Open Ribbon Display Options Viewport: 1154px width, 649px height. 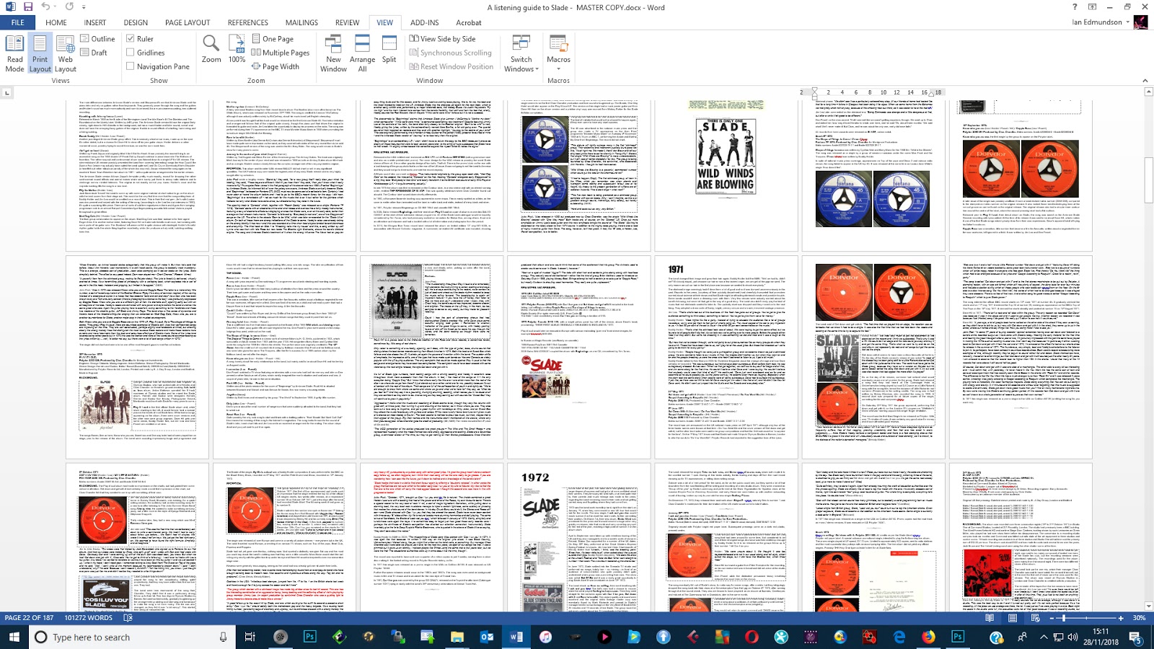click(x=1092, y=6)
